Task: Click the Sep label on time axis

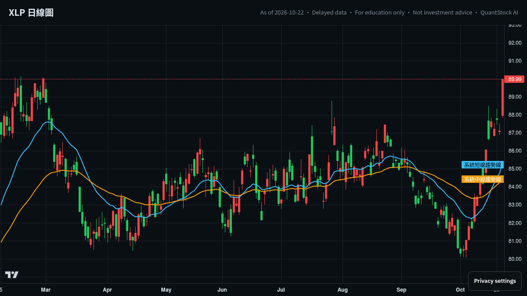Action: click(401, 290)
